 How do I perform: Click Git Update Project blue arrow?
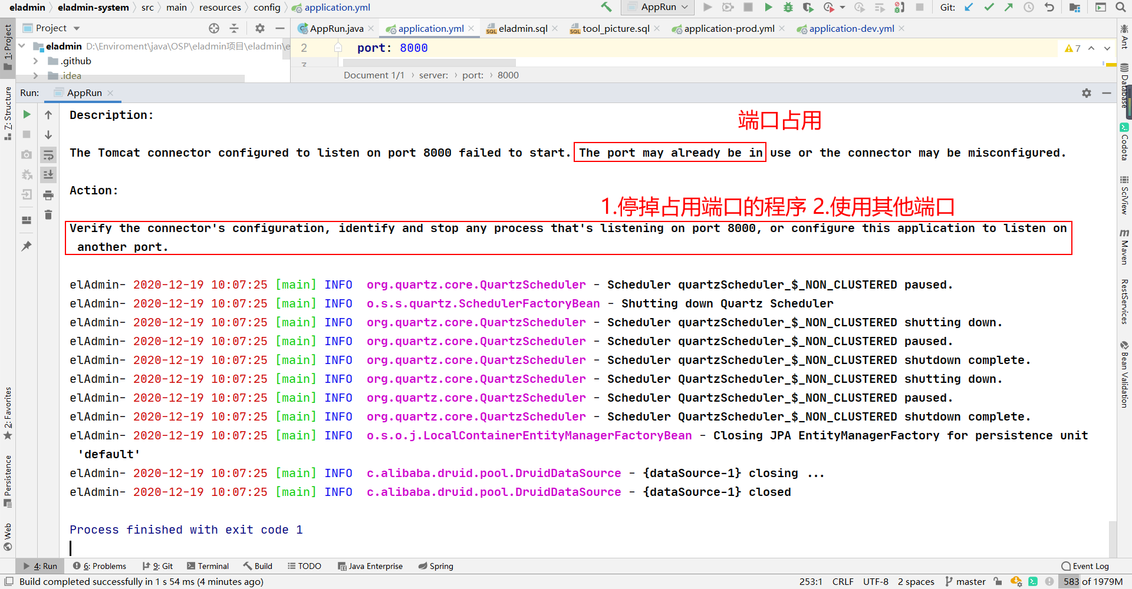969,7
